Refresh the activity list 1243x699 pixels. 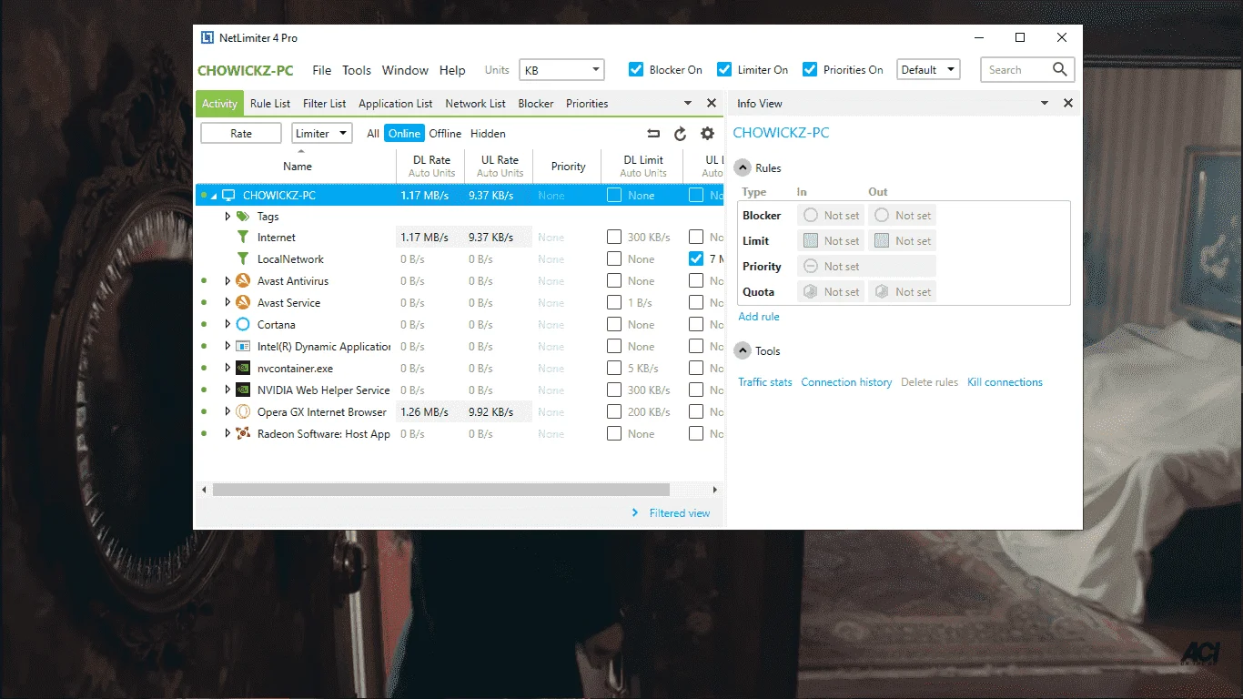[680, 134]
